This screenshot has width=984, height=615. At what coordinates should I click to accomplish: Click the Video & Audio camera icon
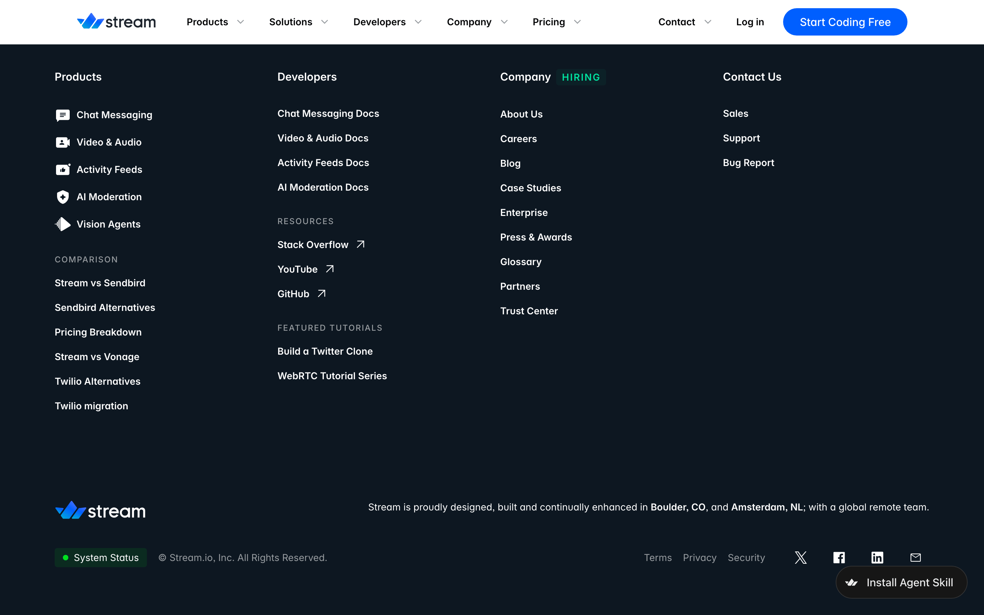click(63, 142)
